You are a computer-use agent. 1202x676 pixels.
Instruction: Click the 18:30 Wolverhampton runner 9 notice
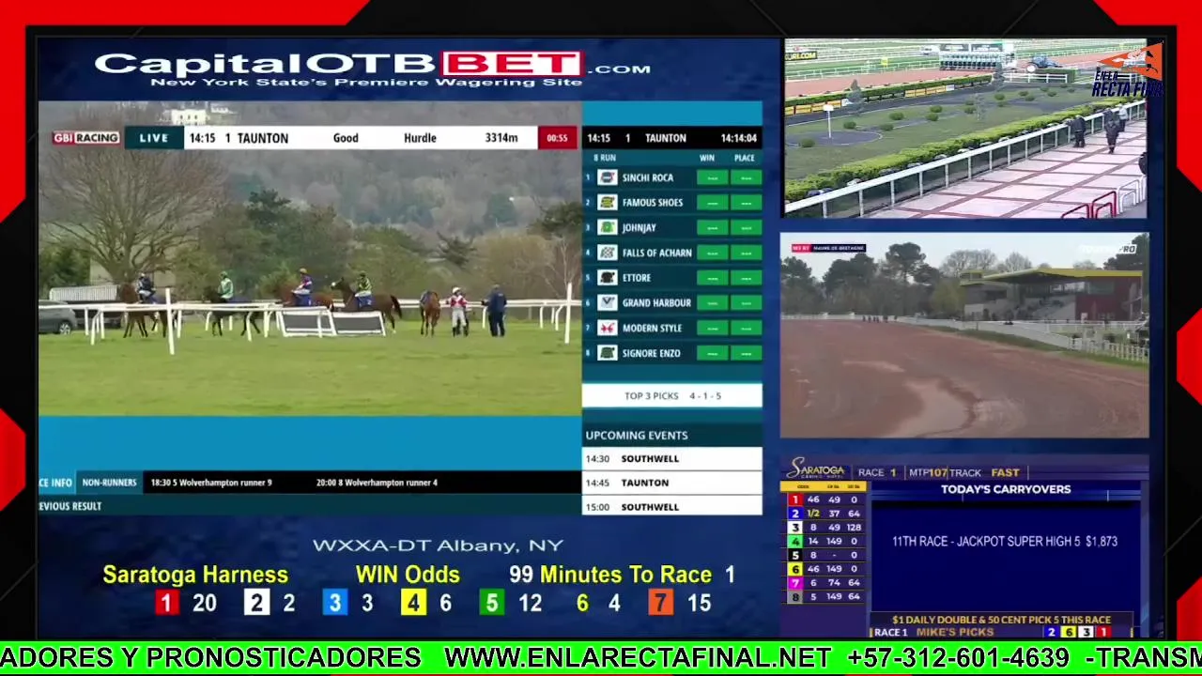coord(211,483)
